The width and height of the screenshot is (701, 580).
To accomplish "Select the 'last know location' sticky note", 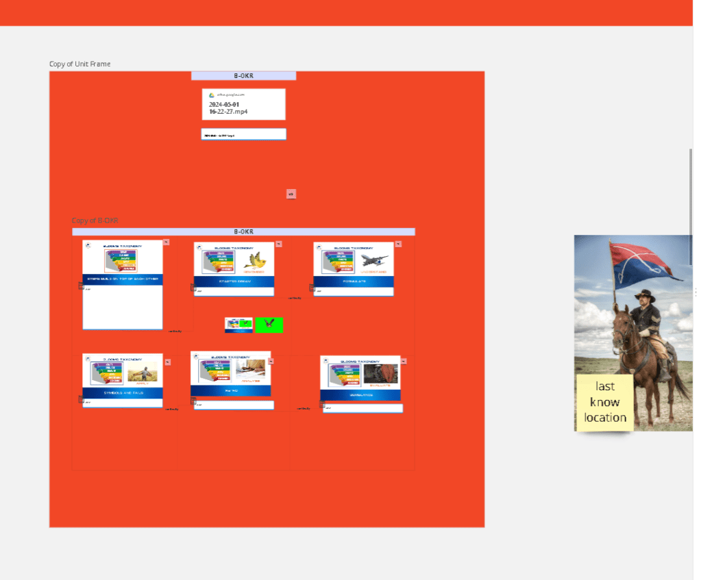I will pos(605,403).
